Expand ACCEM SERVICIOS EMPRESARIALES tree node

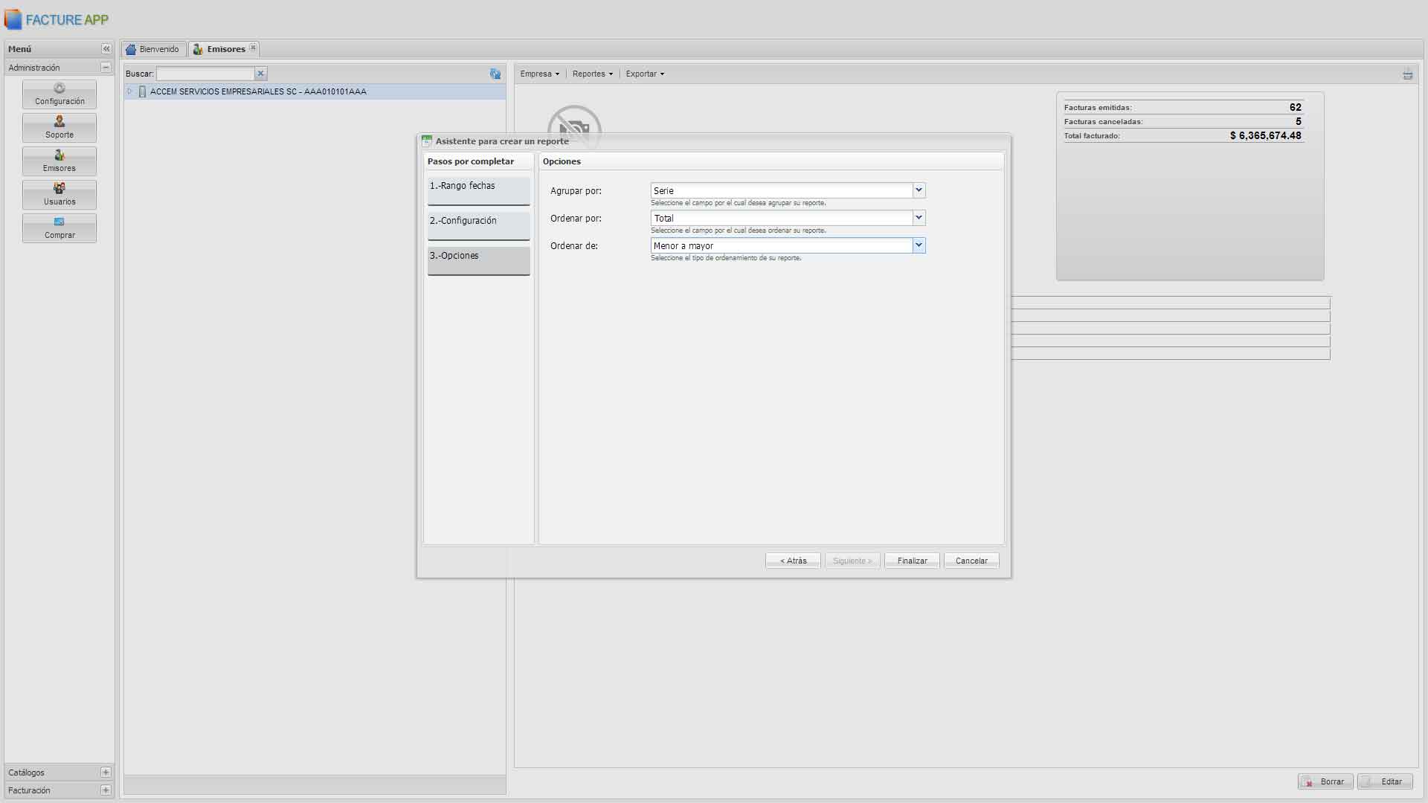click(x=130, y=91)
